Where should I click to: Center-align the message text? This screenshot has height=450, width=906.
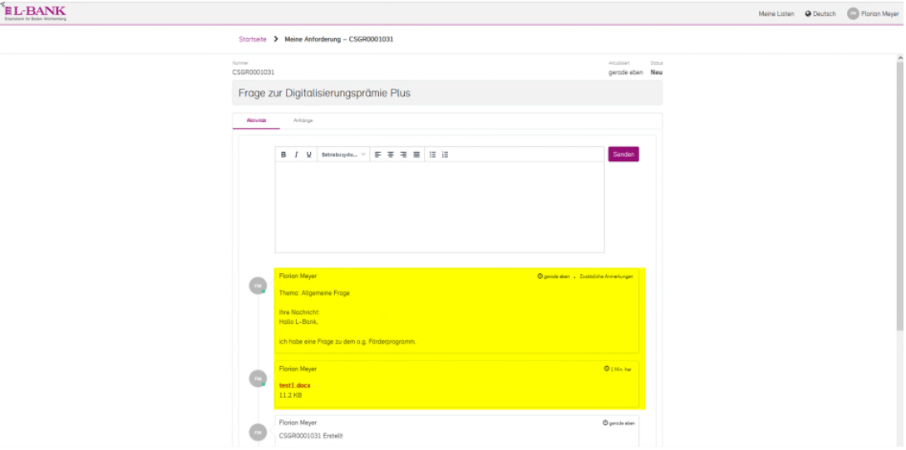(390, 154)
